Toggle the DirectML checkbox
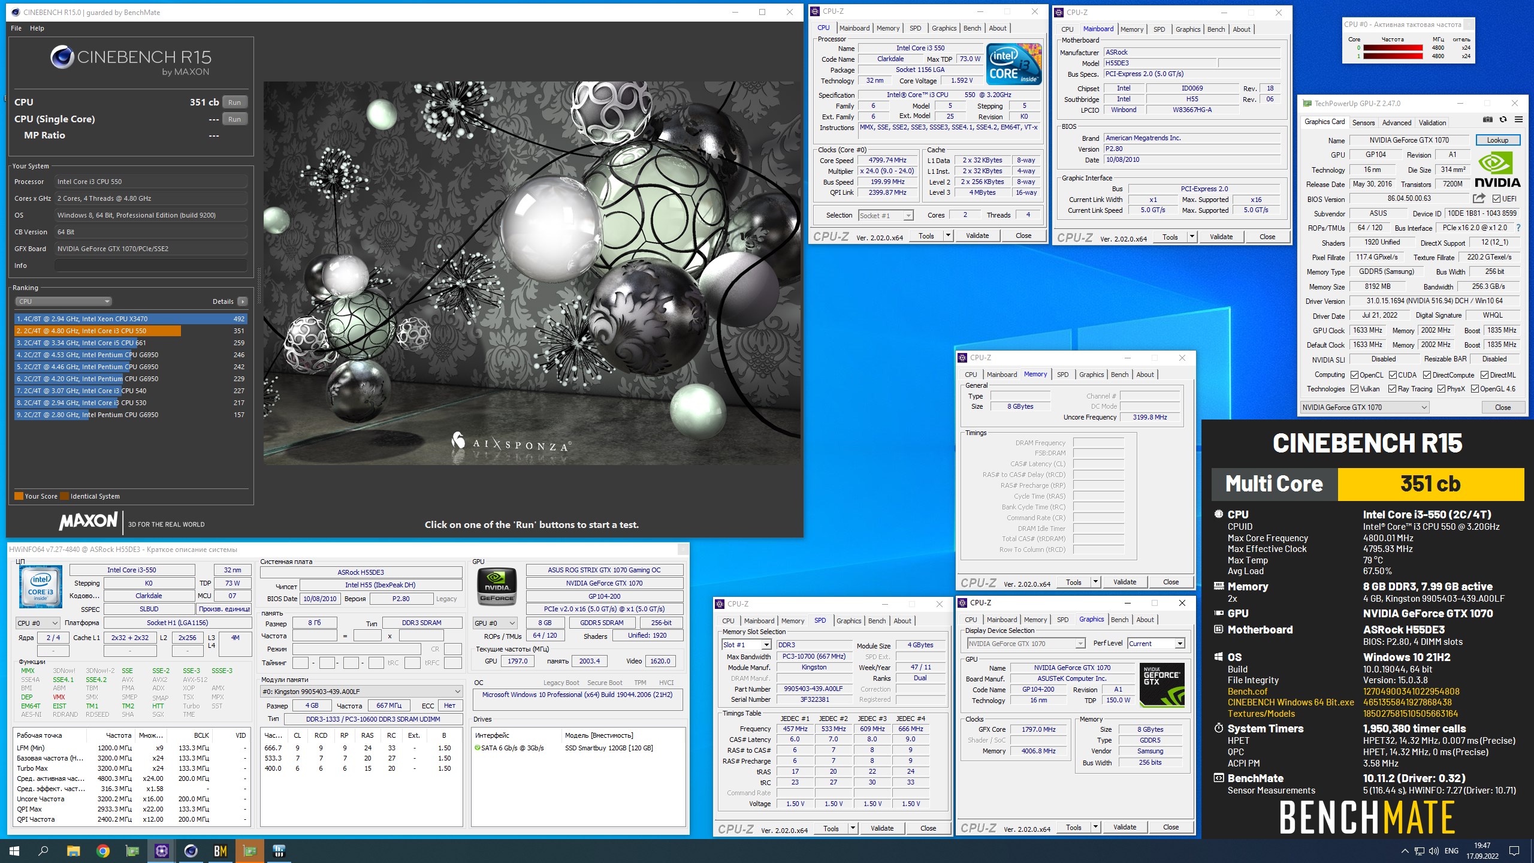 [x=1484, y=375]
